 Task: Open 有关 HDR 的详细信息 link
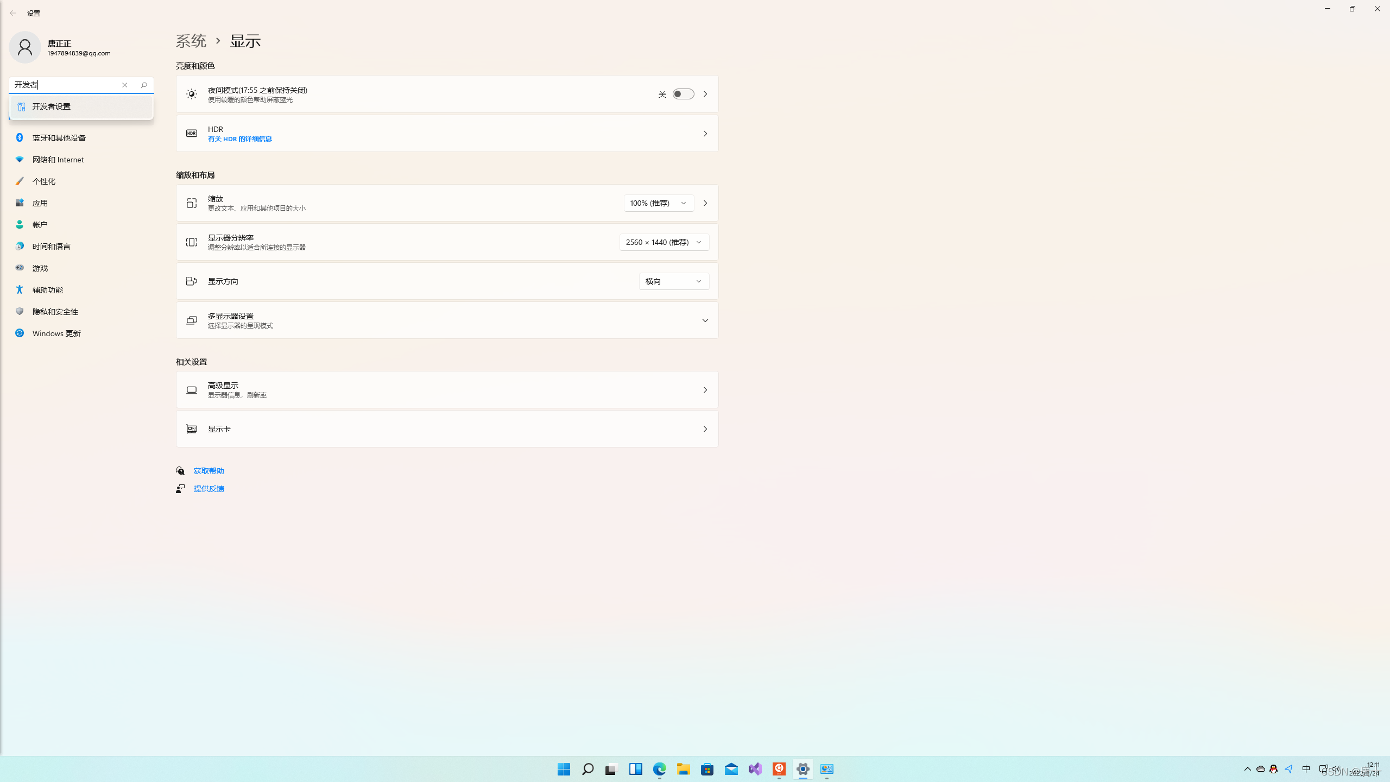240,139
